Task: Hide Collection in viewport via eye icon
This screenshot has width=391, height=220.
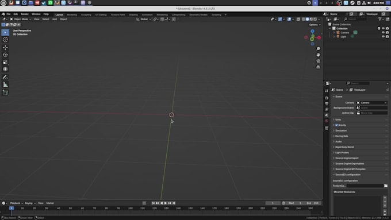Action: click(383, 28)
